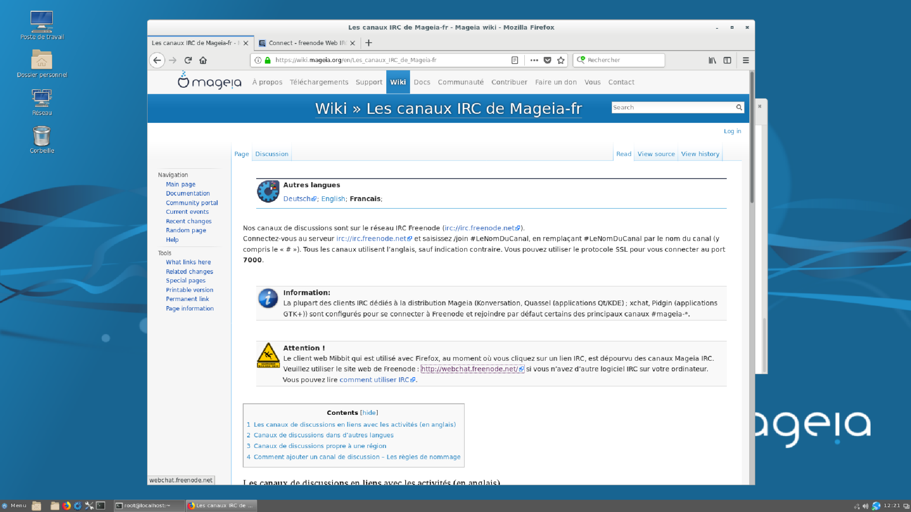This screenshot has width=911, height=512.
Task: Open Communauté in the site navigation
Action: pyautogui.click(x=461, y=82)
